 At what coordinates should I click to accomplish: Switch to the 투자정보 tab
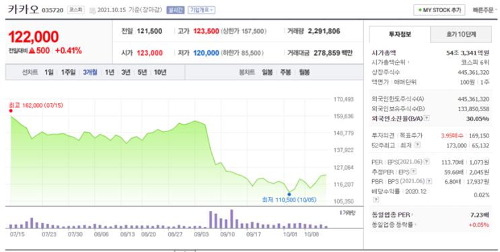(x=400, y=34)
